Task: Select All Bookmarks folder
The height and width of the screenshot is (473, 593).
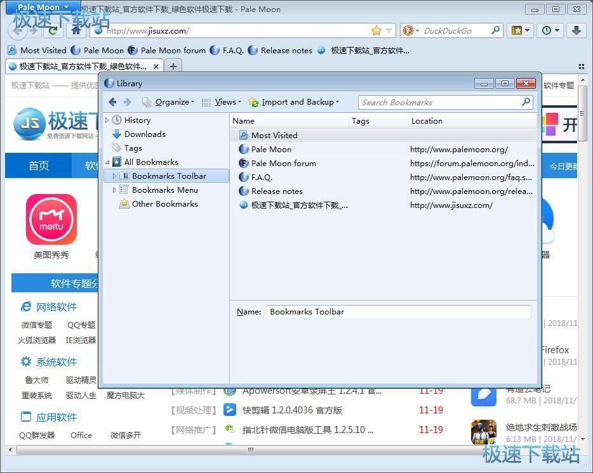Action: tap(151, 162)
